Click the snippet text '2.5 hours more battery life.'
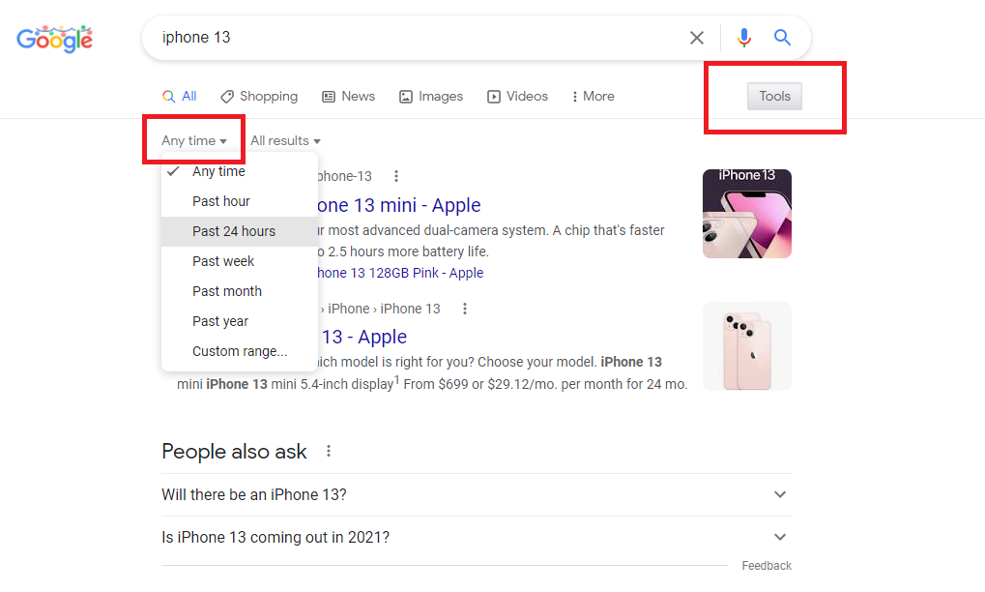Image resolution: width=985 pixels, height=592 pixels. (408, 252)
